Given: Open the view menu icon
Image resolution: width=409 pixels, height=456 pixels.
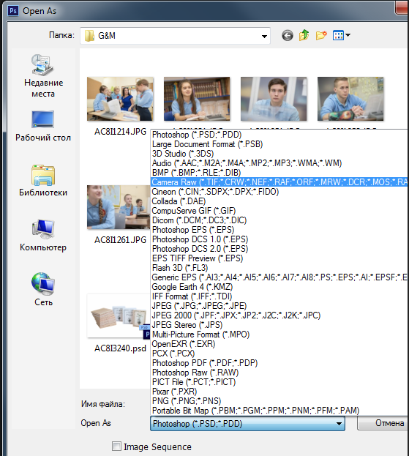Looking at the screenshot, I should [x=338, y=35].
